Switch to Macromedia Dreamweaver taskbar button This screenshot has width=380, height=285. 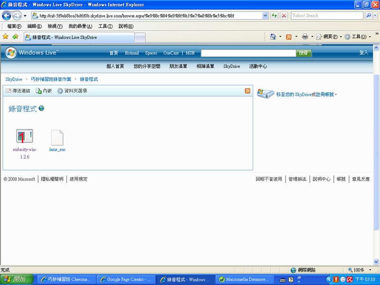pyautogui.click(x=244, y=280)
